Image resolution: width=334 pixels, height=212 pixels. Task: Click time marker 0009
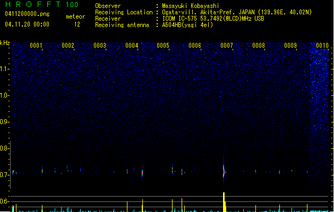290,46
